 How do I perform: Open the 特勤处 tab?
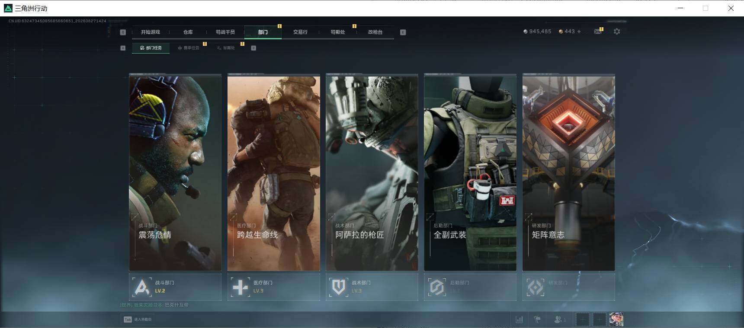[338, 32]
